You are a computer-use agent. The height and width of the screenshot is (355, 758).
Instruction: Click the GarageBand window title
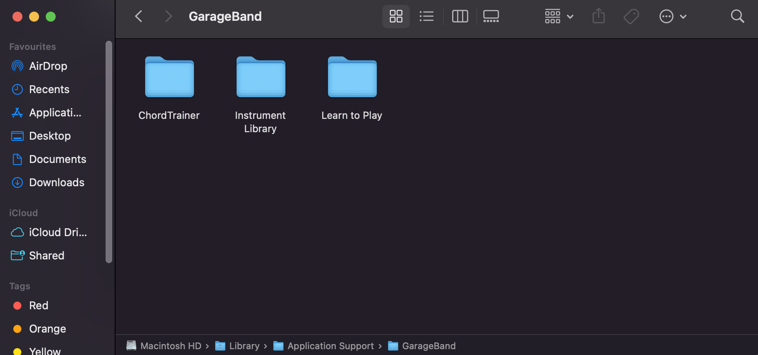click(x=225, y=17)
